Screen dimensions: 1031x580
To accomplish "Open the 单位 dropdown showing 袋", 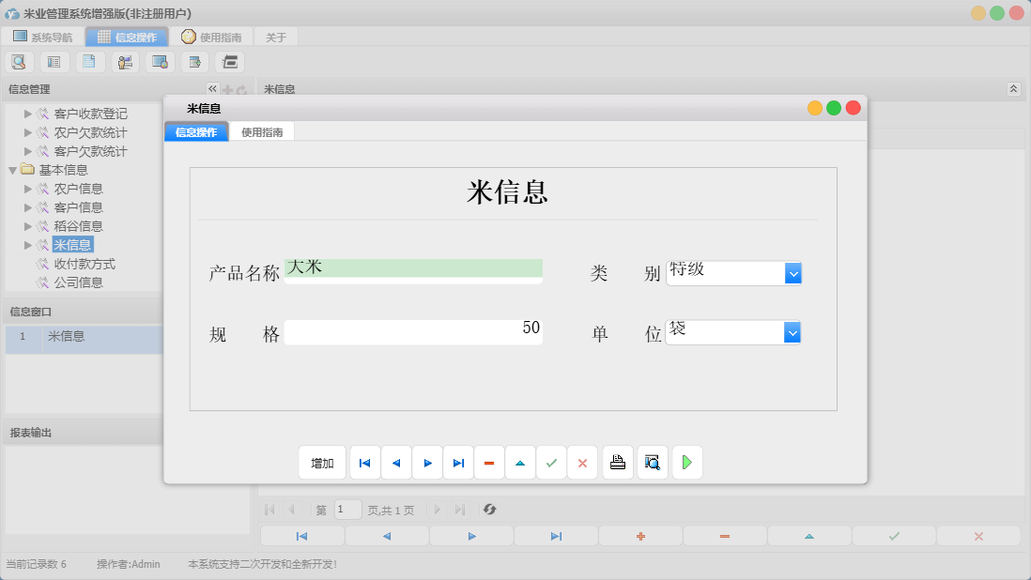I will pos(793,331).
